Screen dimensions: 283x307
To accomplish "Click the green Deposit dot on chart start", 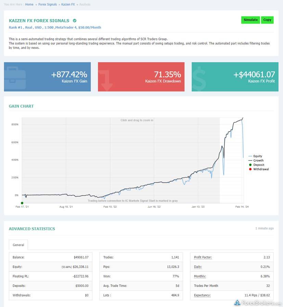I will [22, 203].
